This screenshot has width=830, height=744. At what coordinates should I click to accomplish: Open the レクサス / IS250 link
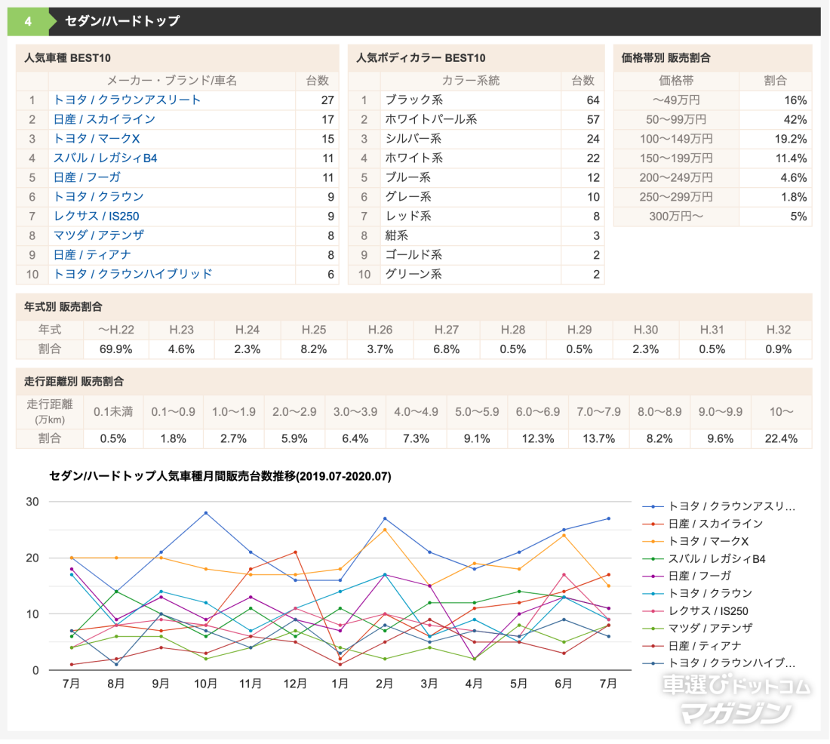[97, 216]
